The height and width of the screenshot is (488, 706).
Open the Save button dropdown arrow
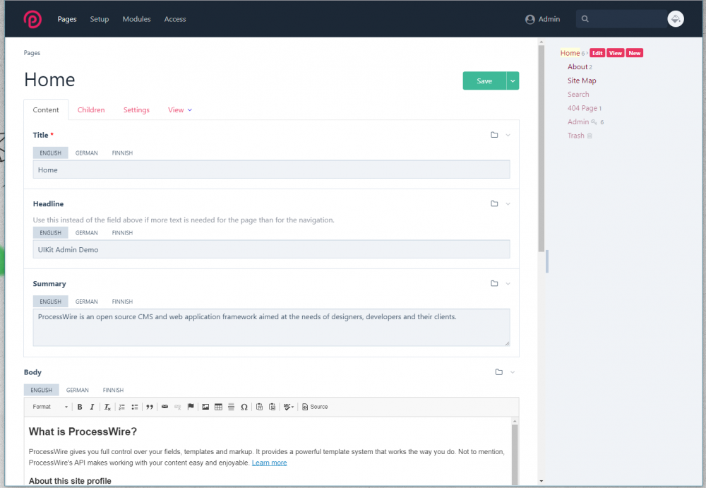click(x=513, y=81)
